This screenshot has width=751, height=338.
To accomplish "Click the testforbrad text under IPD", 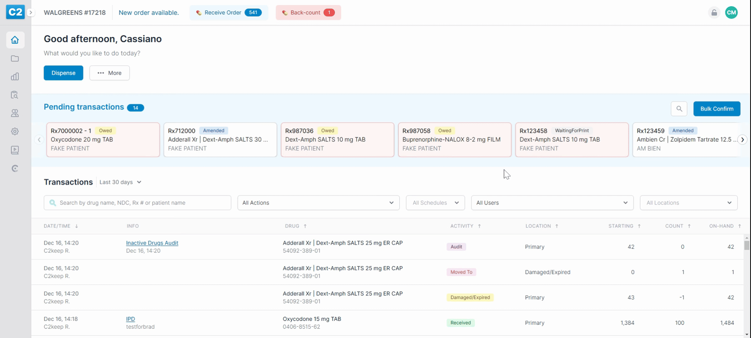I will [140, 327].
